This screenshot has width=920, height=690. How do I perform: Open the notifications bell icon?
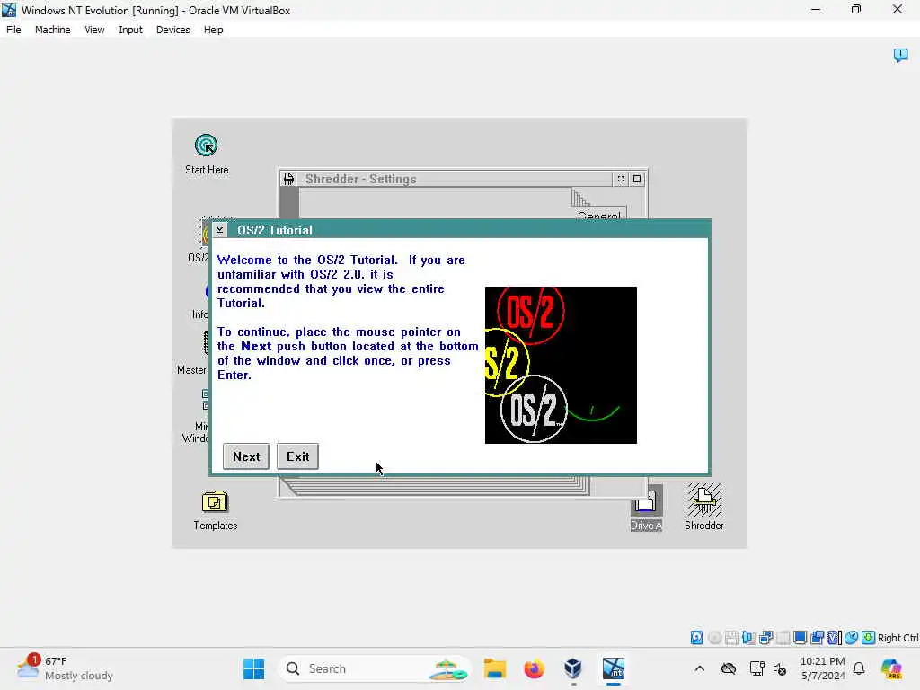[x=859, y=668]
